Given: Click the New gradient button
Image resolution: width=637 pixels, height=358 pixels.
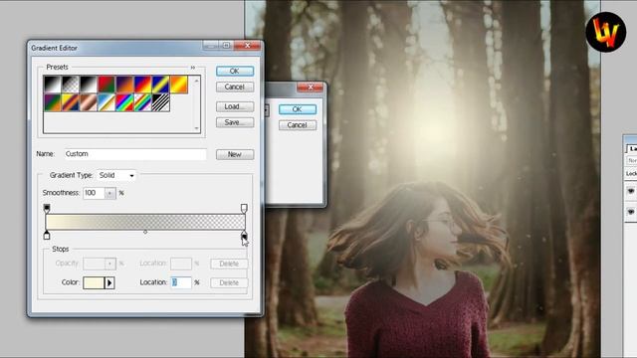Looking at the screenshot, I should tap(235, 154).
